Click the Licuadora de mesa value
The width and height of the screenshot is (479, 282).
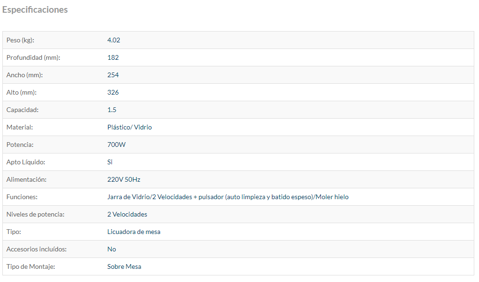pyautogui.click(x=134, y=232)
